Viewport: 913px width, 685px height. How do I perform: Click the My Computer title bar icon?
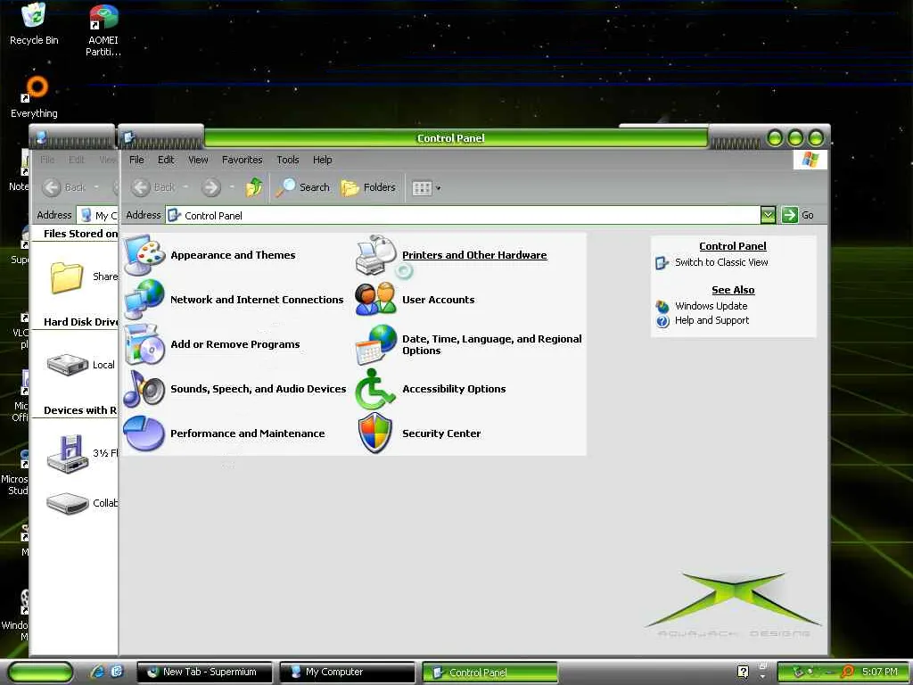pos(41,138)
